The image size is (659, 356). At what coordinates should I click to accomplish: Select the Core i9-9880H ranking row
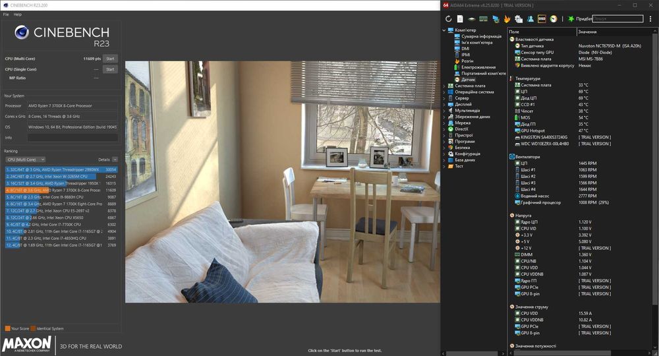pos(61,197)
